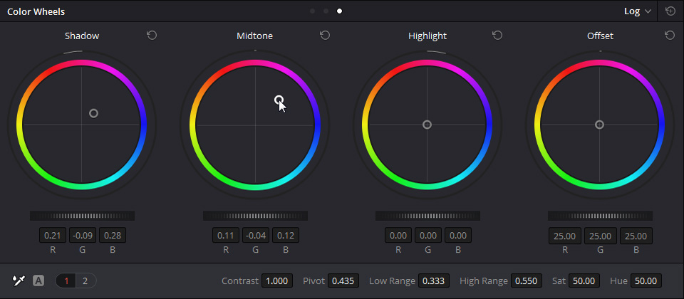The width and height of the screenshot is (684, 299).
Task: Switch to adjustment page 2
Action: [85, 280]
